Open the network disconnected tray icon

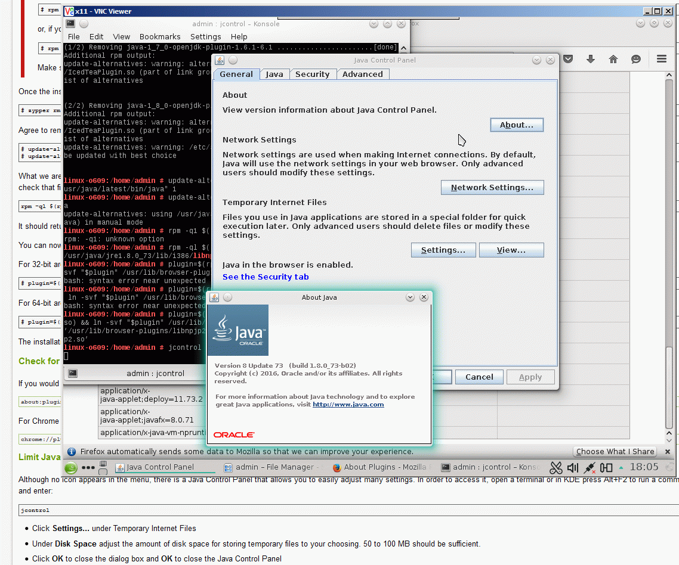pyautogui.click(x=589, y=468)
